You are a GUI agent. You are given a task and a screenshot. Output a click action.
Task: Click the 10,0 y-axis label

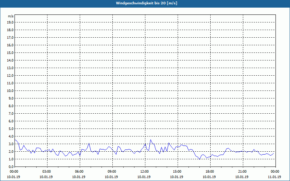coord(10,91)
